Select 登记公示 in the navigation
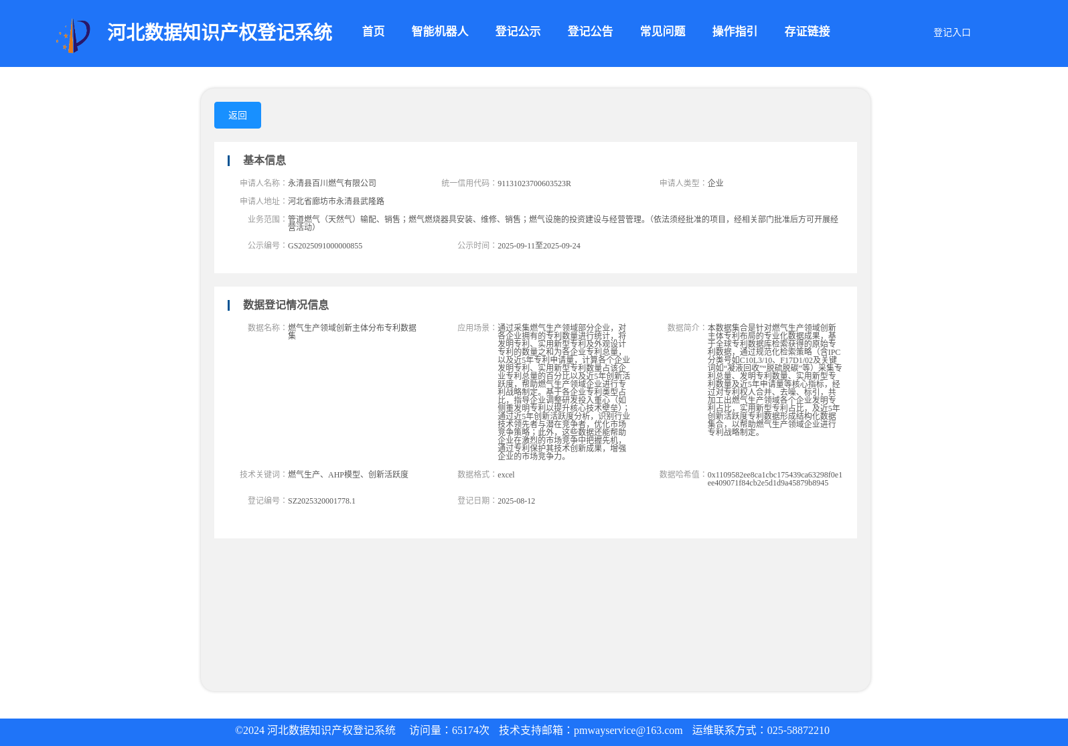Screen dimensions: 1068x746 click(518, 31)
